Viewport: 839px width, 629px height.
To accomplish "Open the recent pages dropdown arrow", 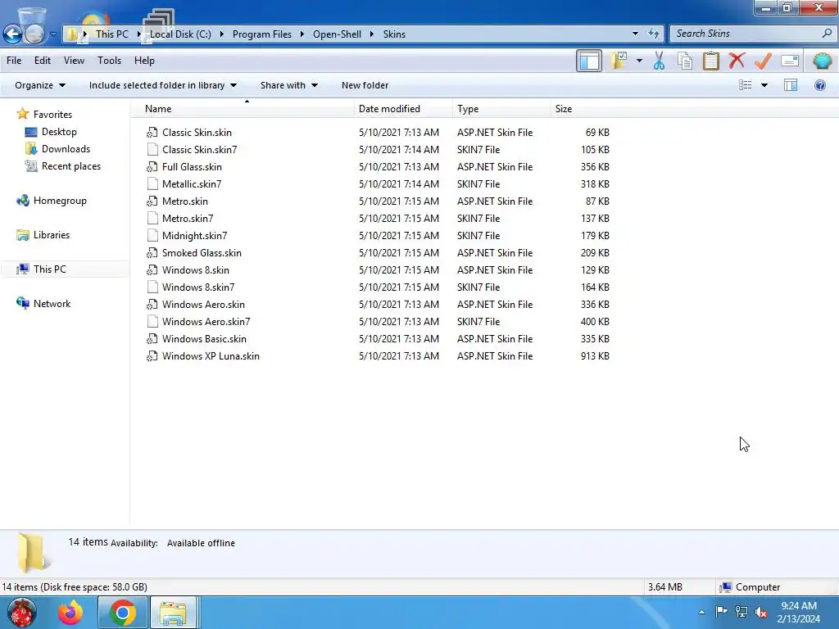I will point(53,34).
